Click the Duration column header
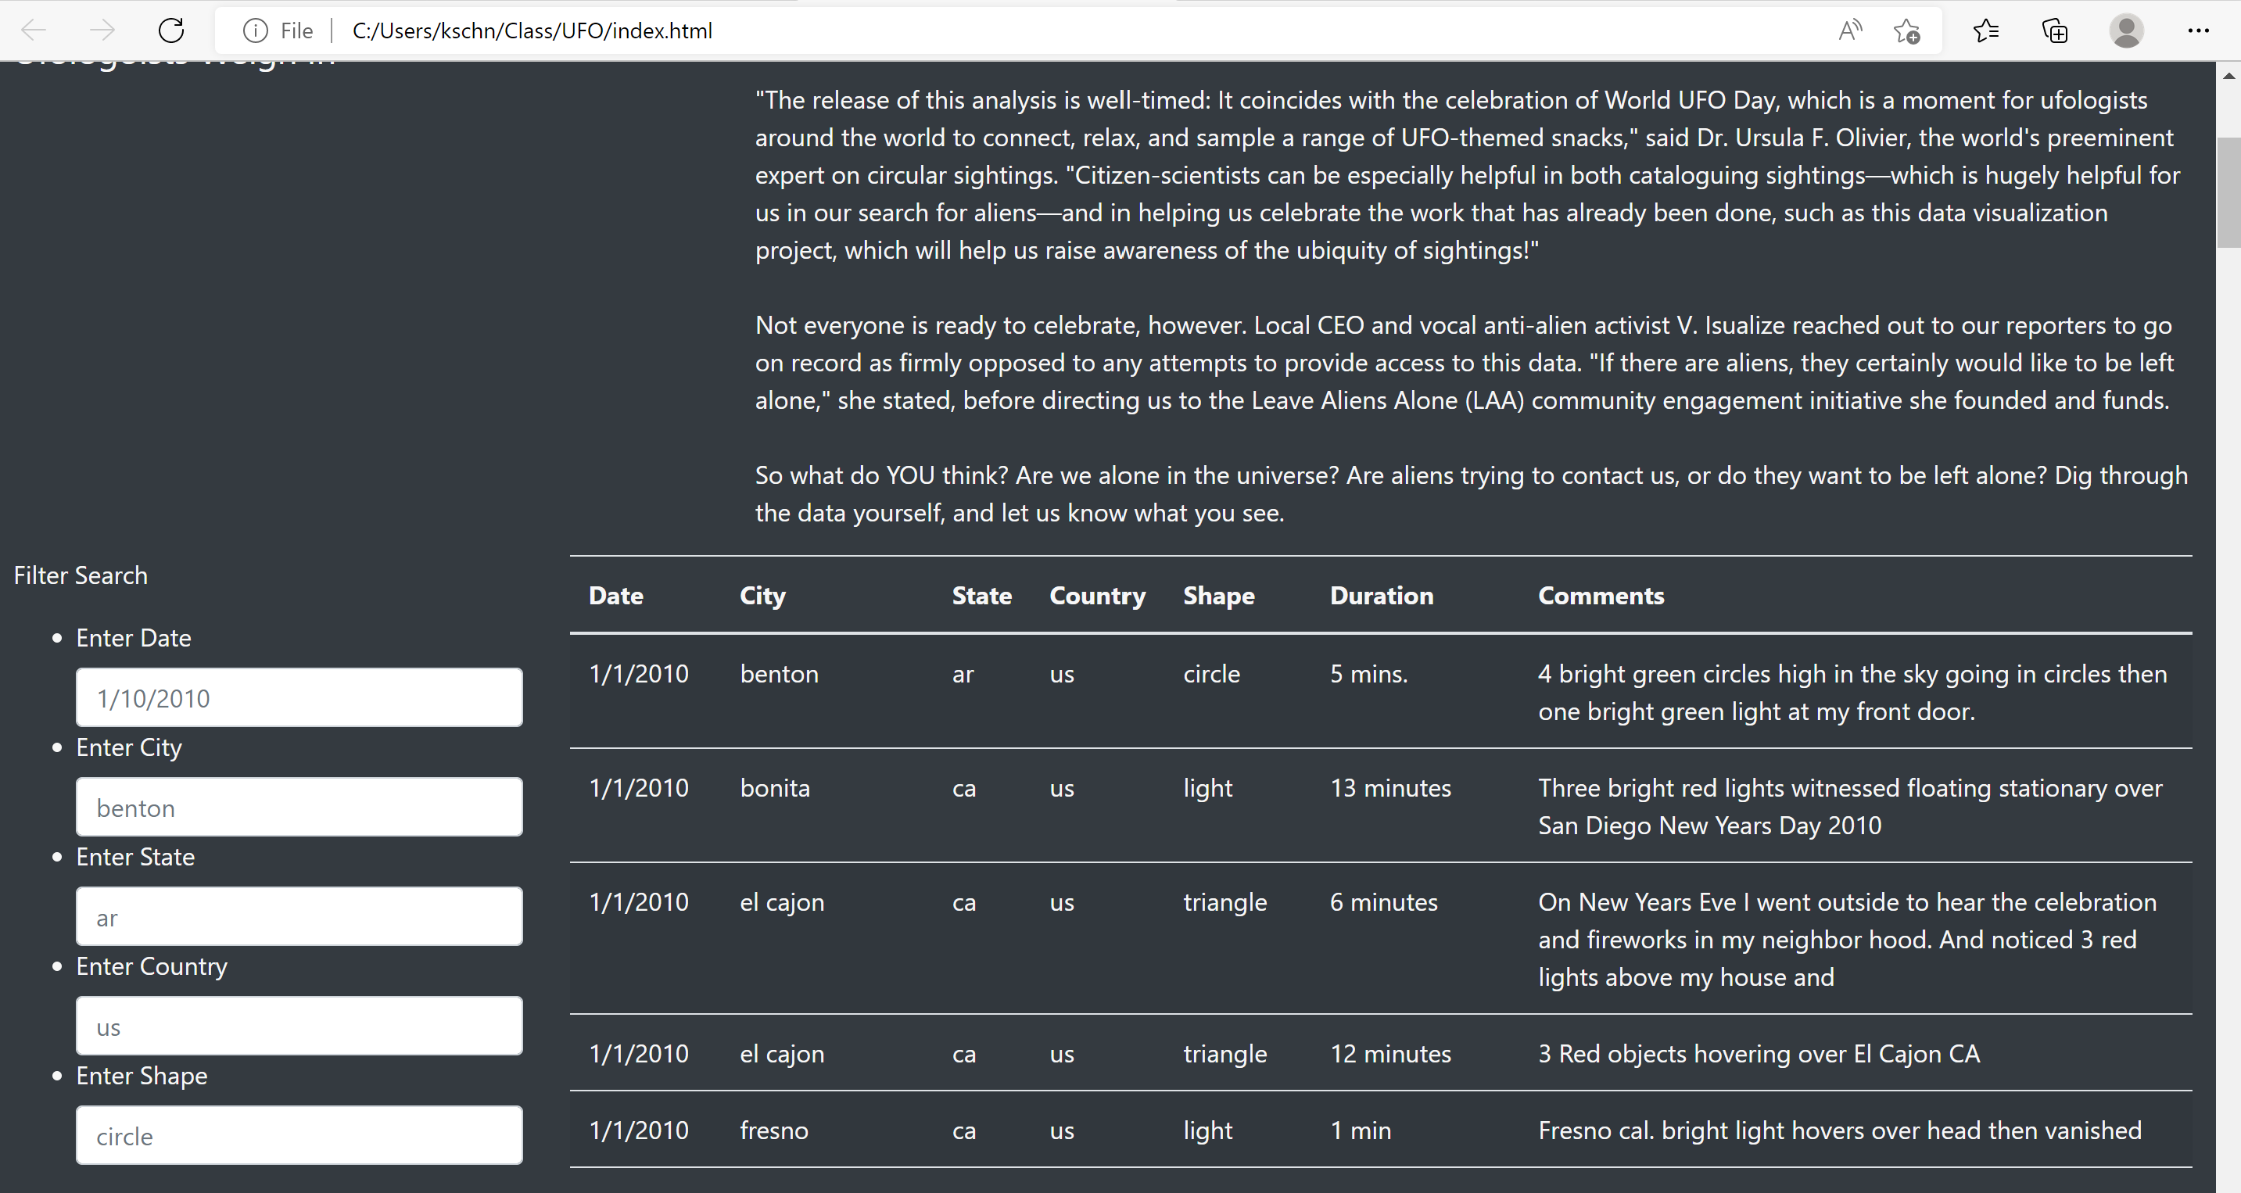 pos(1381,596)
